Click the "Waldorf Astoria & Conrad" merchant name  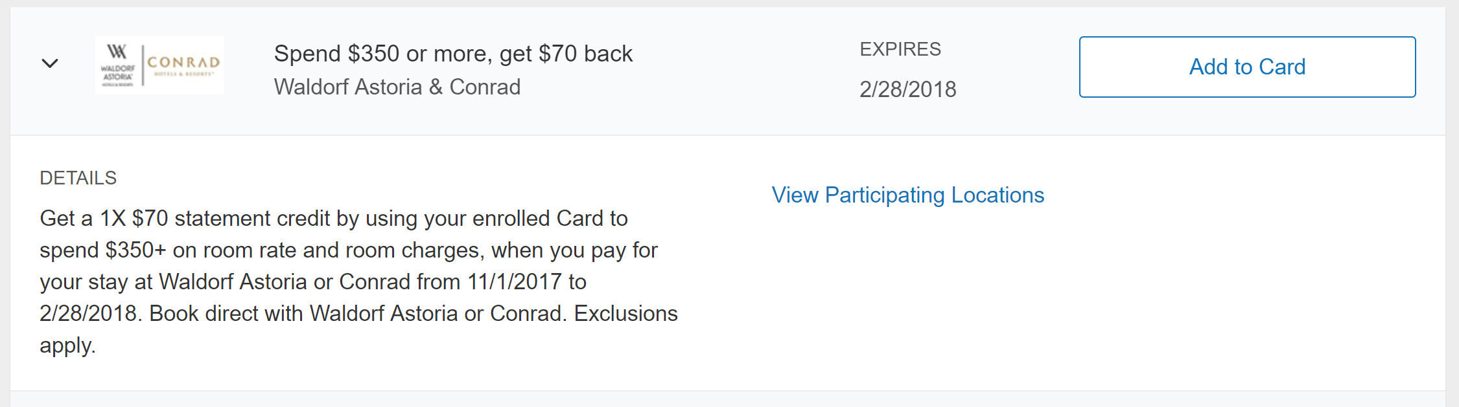pos(397,87)
